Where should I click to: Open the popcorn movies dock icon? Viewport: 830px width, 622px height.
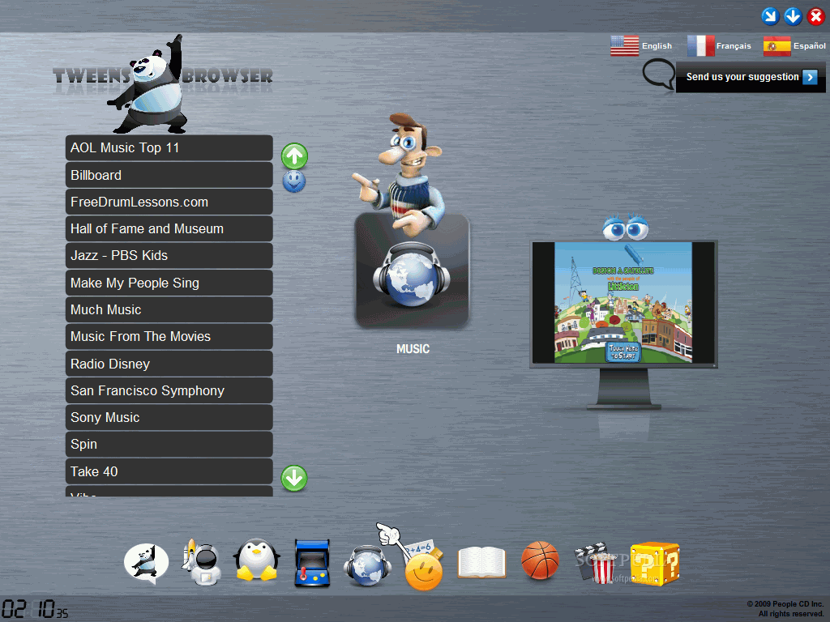(x=597, y=564)
